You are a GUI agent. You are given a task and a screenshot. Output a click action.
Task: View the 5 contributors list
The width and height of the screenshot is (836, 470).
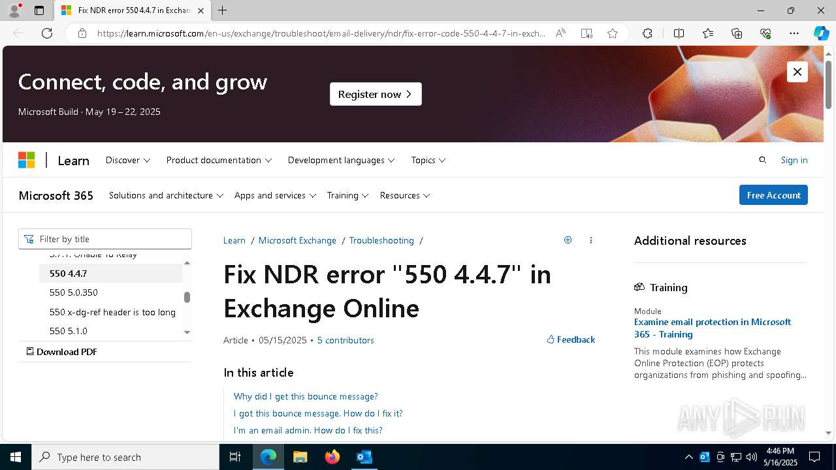[346, 340]
